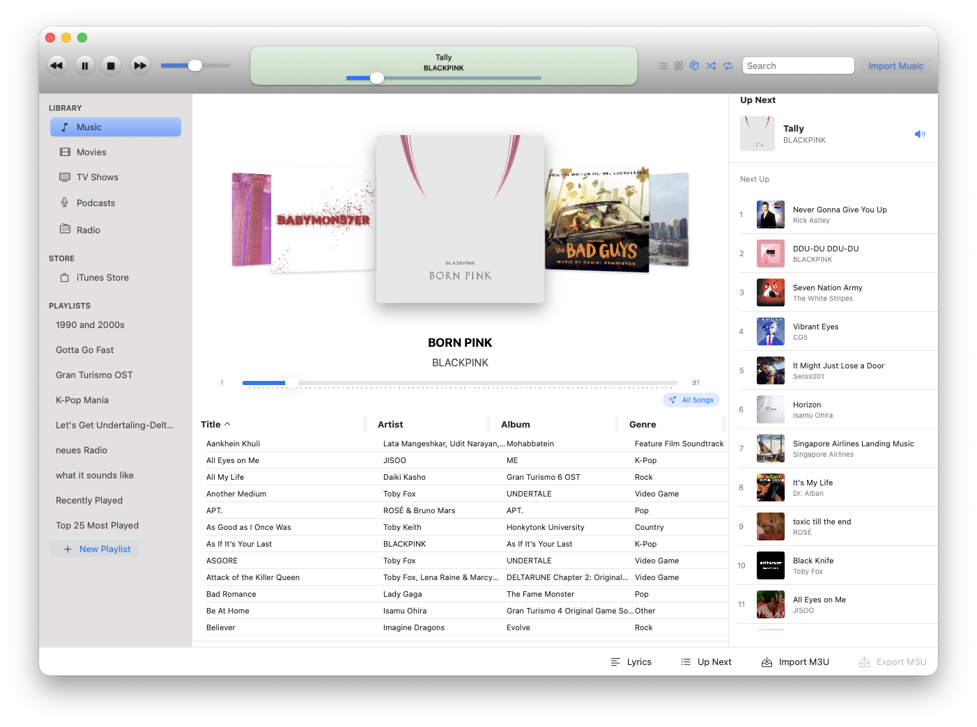Click the All Songs button

pos(691,400)
